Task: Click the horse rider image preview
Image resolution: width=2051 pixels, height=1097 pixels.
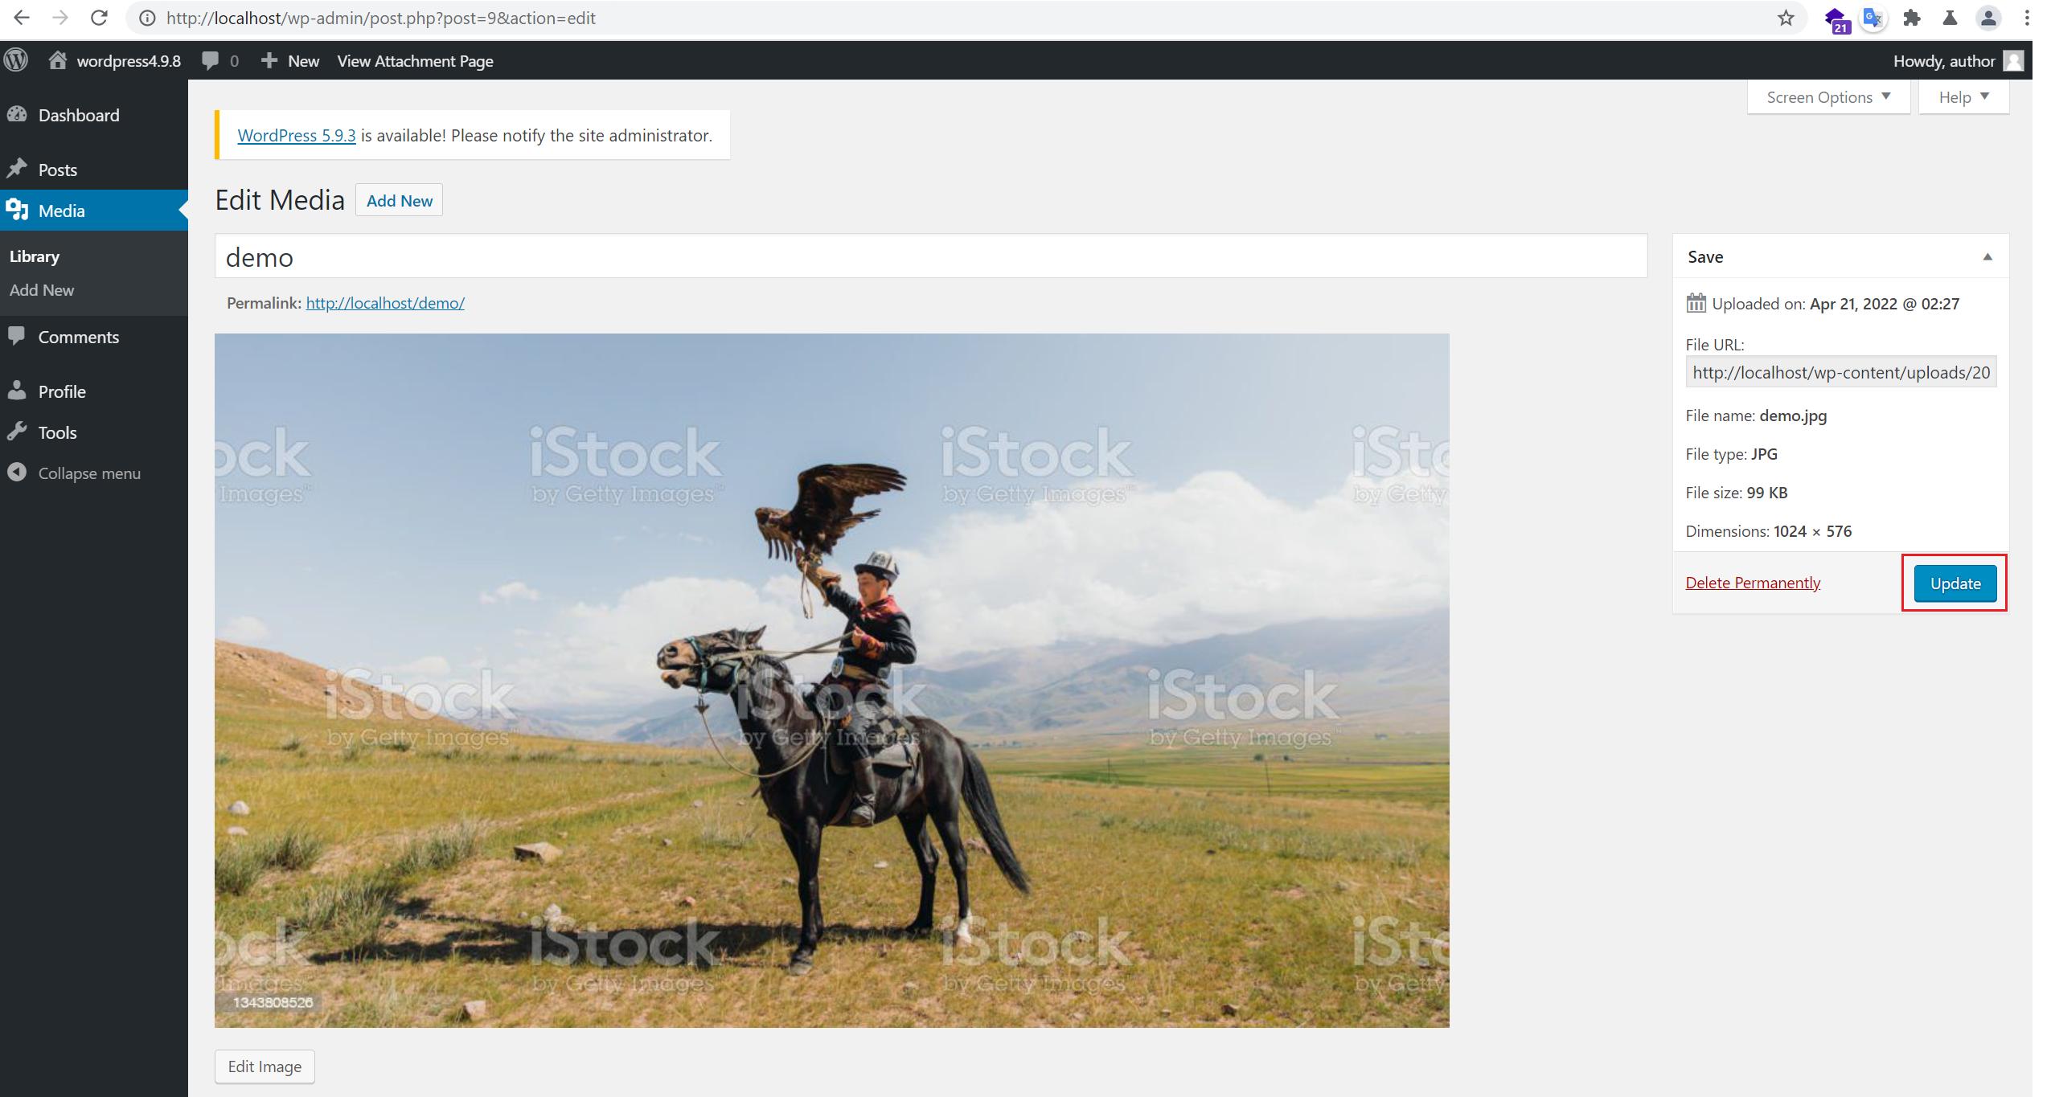Action: [831, 680]
